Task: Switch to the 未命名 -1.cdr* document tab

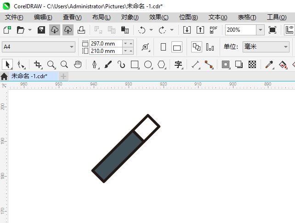Action: click(x=34, y=76)
